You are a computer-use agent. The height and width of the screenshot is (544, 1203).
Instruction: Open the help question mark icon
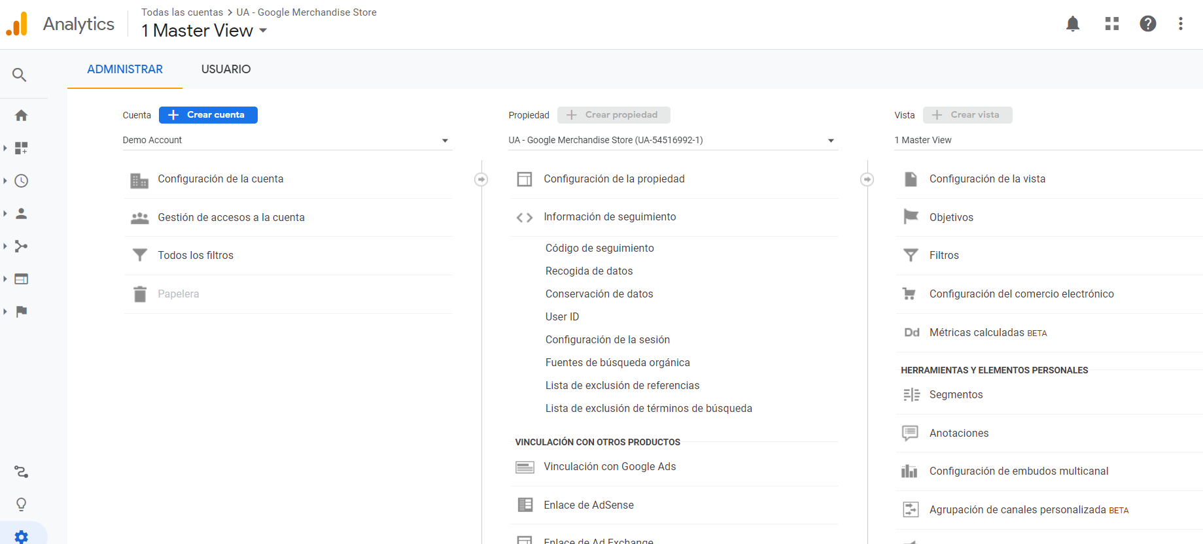coord(1148,24)
